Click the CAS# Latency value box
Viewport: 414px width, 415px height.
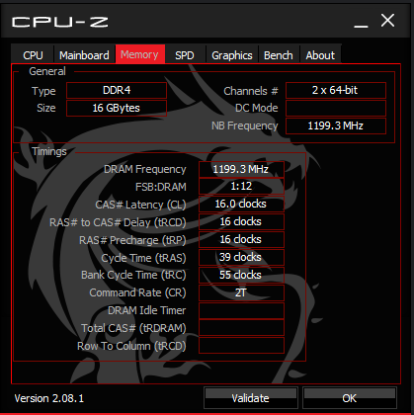[x=241, y=204]
